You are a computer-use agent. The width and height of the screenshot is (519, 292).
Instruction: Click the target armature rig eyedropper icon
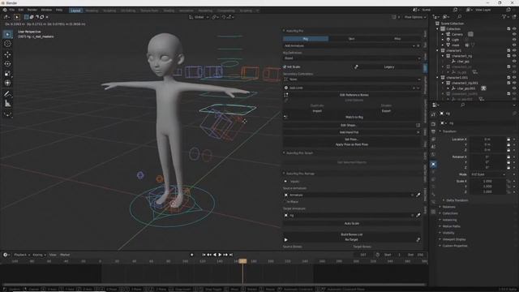tap(418, 215)
